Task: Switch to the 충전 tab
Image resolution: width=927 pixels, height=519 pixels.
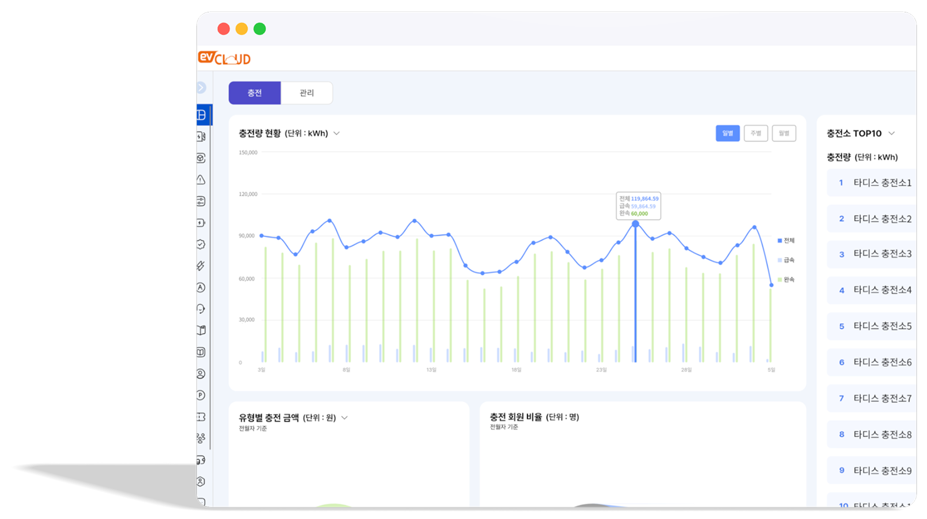Action: [255, 93]
